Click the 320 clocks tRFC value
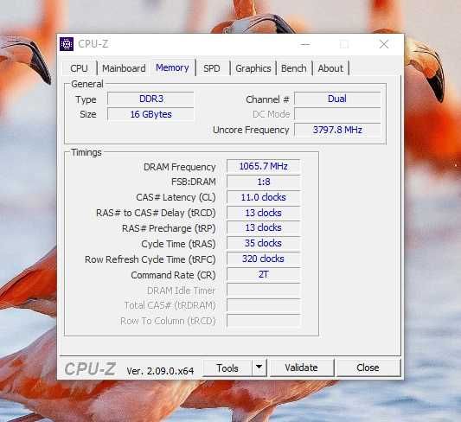 click(x=264, y=259)
